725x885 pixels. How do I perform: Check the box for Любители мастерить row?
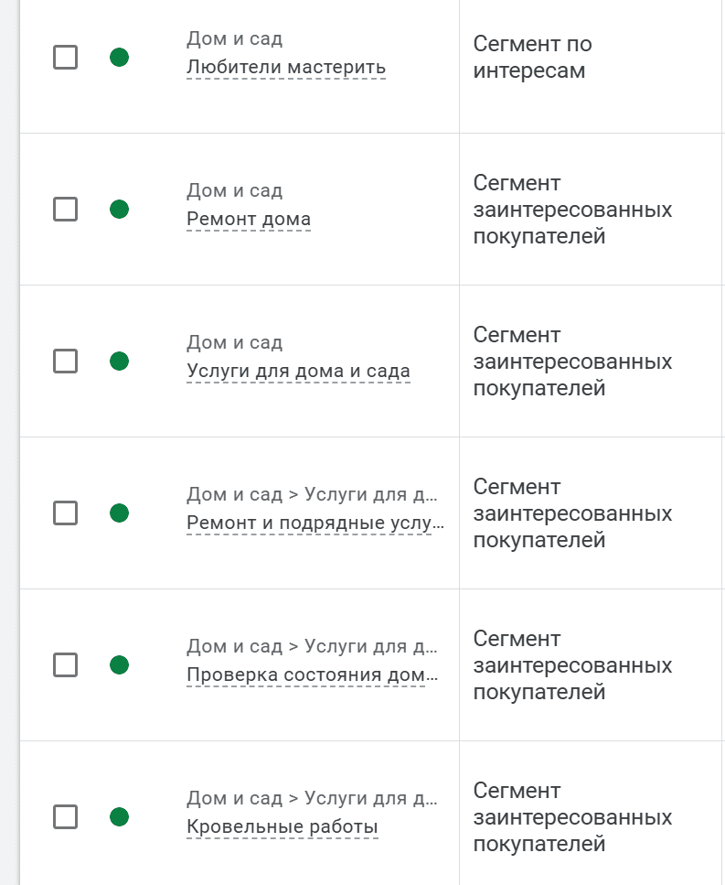click(66, 57)
